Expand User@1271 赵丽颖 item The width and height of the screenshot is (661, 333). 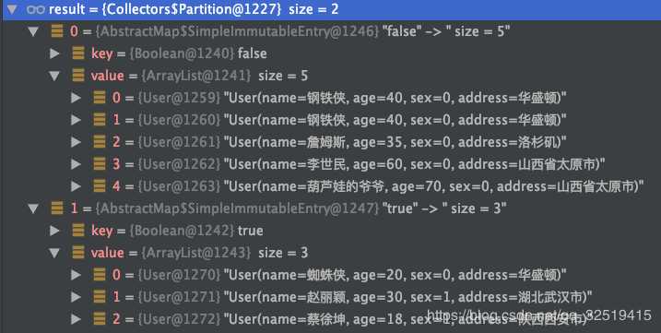[x=76, y=297]
